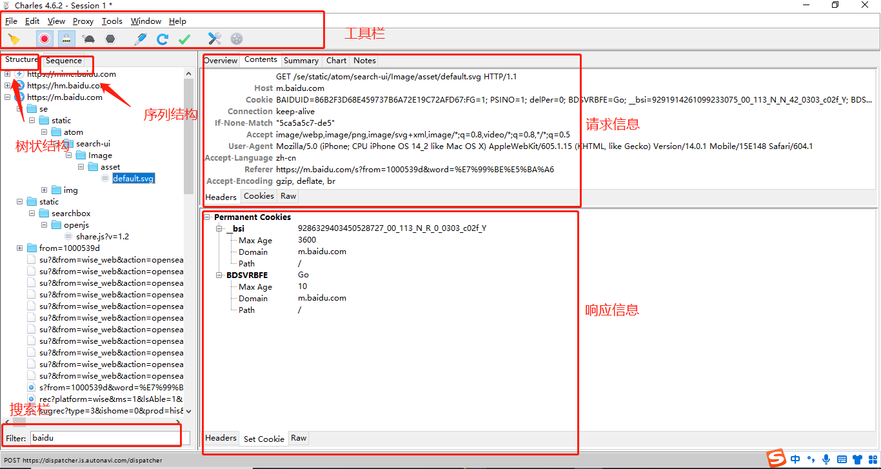Image resolution: width=881 pixels, height=469 pixels.
Task: Click the folder icon next to Image
Action: point(81,155)
